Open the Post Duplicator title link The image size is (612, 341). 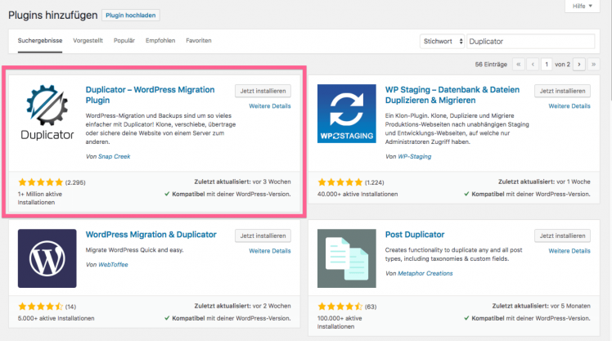(x=415, y=235)
